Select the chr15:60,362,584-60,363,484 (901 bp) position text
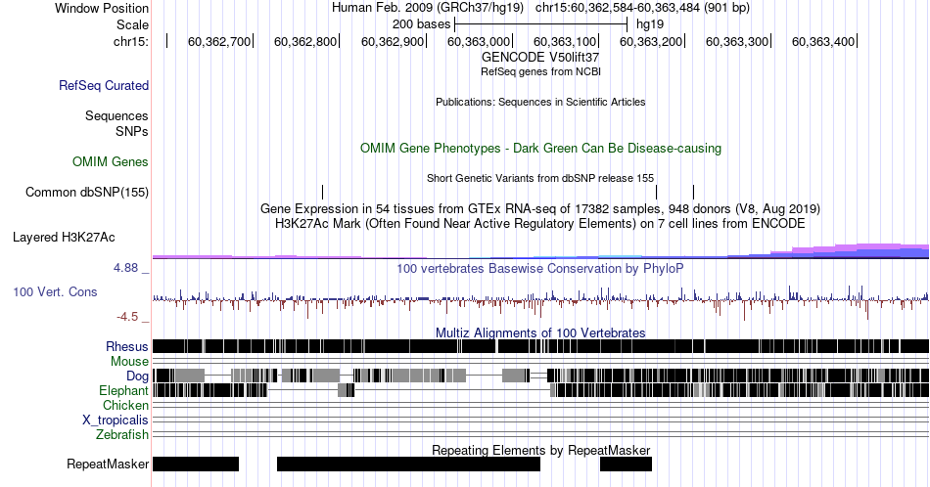The image size is (930, 487). tap(642, 8)
